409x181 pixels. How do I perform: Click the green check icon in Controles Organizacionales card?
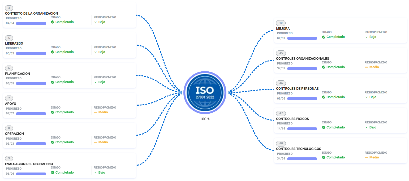(324, 67)
